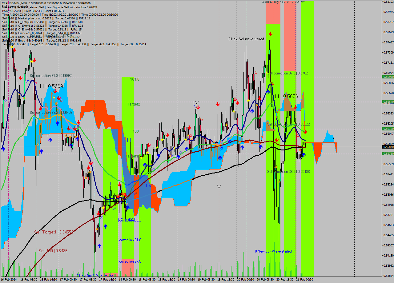Viewport: 394px width, 283px height.
Task: Click the '19 Feb 00:30' time axis label
Action: click(186, 280)
